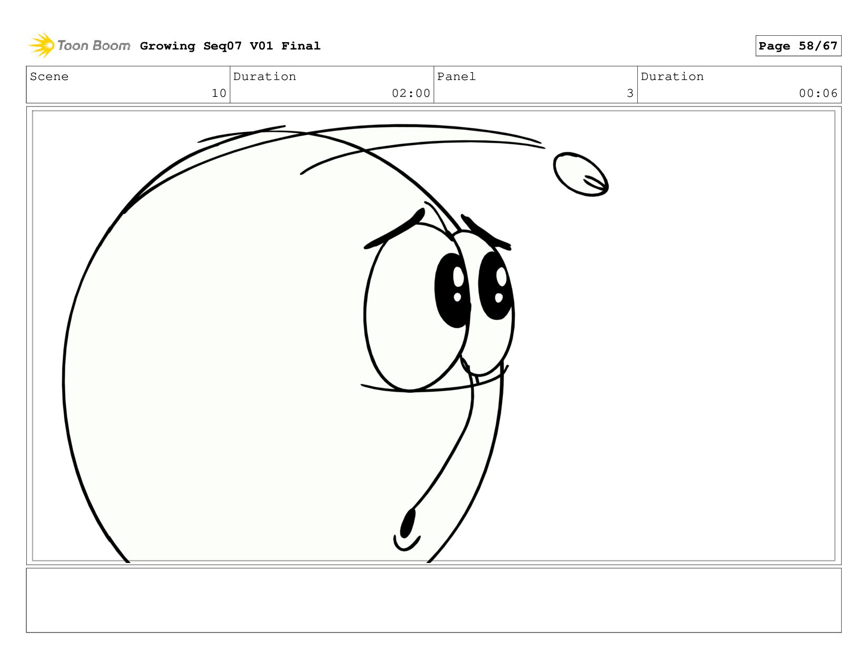Click scene duration value '02:00'
The height and width of the screenshot is (672, 868).
[x=411, y=93]
